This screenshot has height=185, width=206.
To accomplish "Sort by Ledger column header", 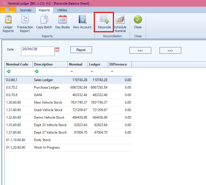I will pos(98,64).
